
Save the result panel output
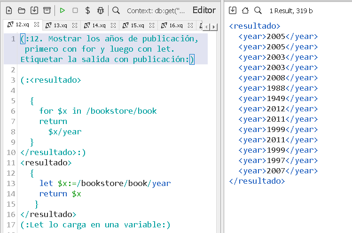(233, 10)
